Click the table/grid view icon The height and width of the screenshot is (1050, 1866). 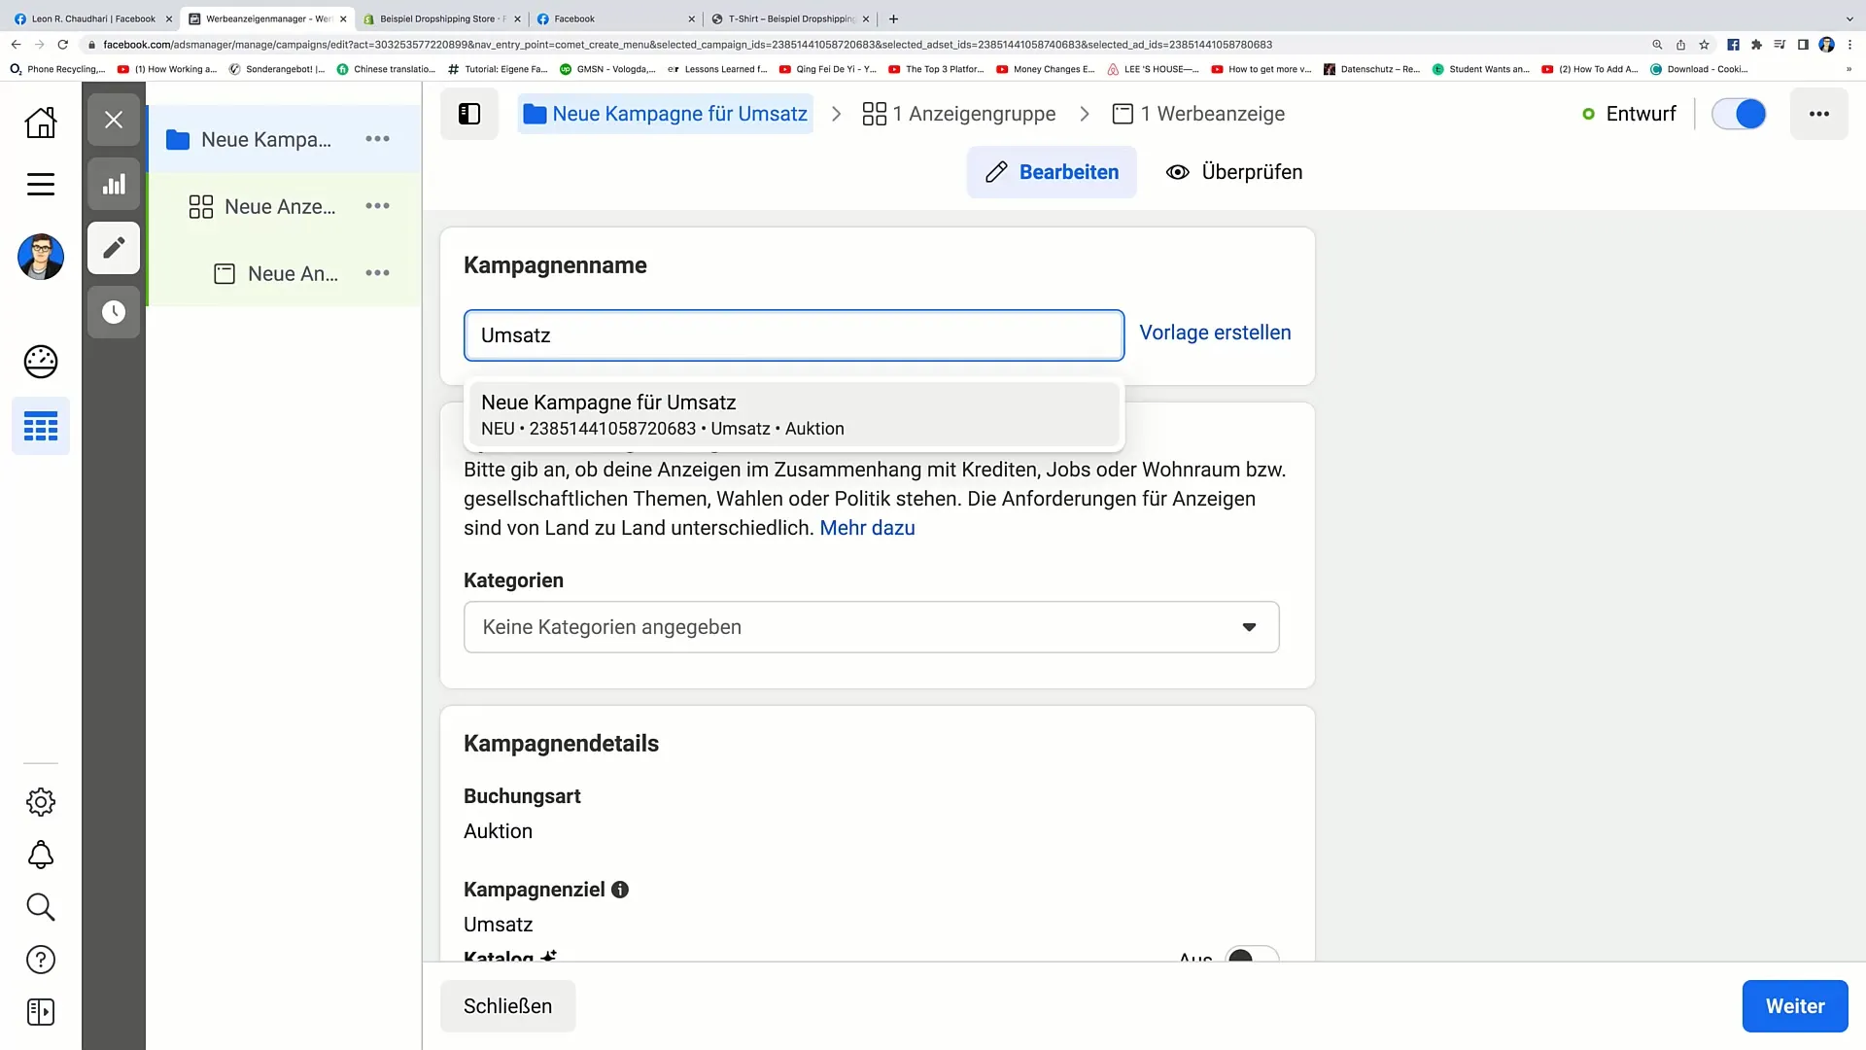[x=41, y=426]
